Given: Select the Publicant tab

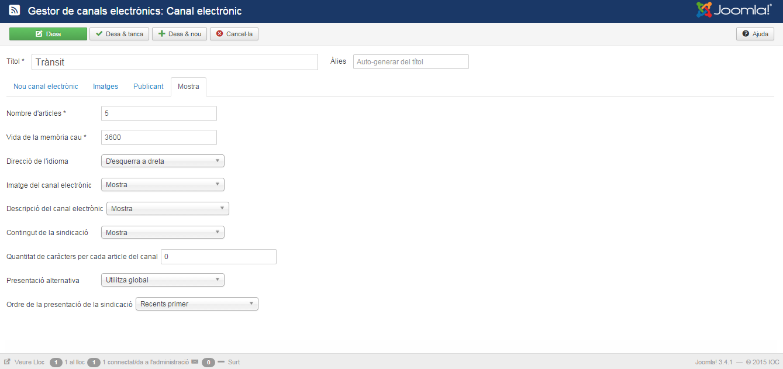Looking at the screenshot, I should point(148,87).
